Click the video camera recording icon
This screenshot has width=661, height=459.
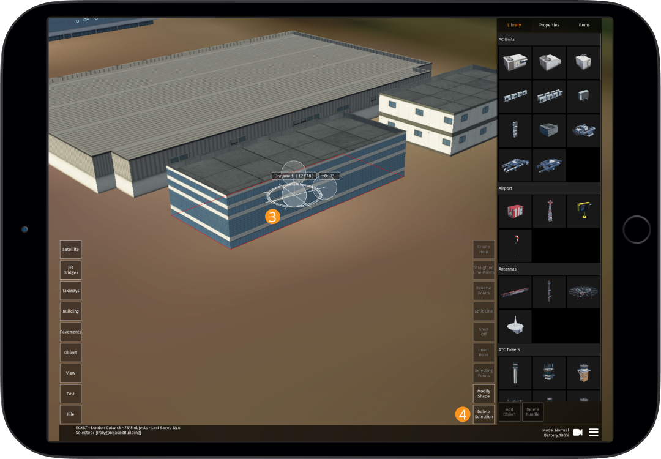[x=577, y=431]
